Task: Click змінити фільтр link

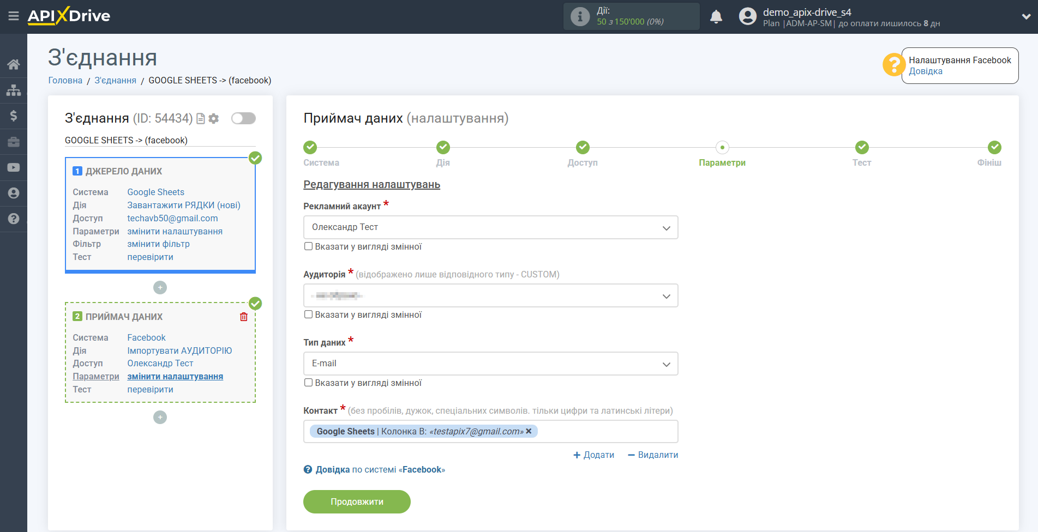Action: click(158, 244)
